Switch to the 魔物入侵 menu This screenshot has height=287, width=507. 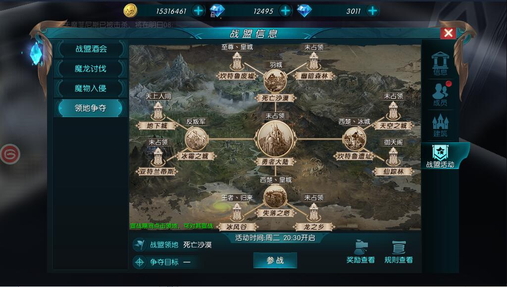[x=91, y=88]
